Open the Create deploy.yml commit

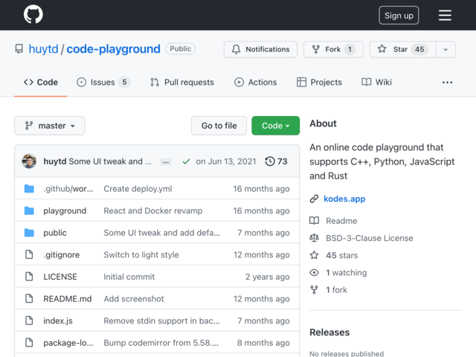point(138,188)
